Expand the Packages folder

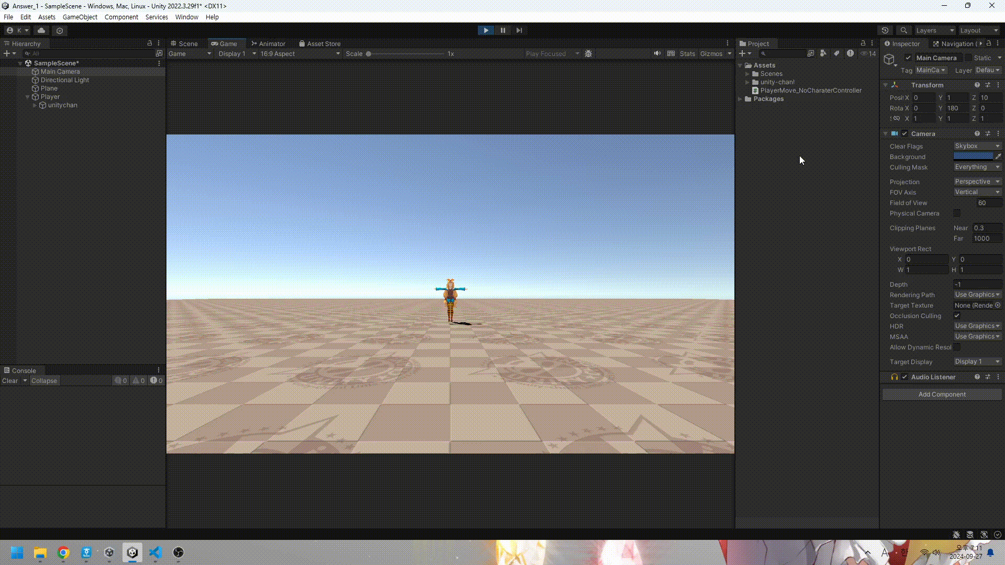(740, 99)
